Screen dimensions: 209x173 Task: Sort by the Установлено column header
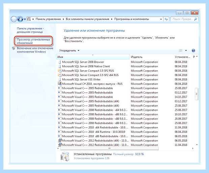(x=182, y=57)
